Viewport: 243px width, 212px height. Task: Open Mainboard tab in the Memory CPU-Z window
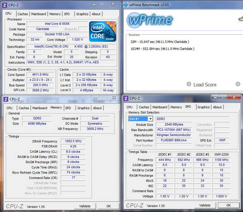[40, 108]
